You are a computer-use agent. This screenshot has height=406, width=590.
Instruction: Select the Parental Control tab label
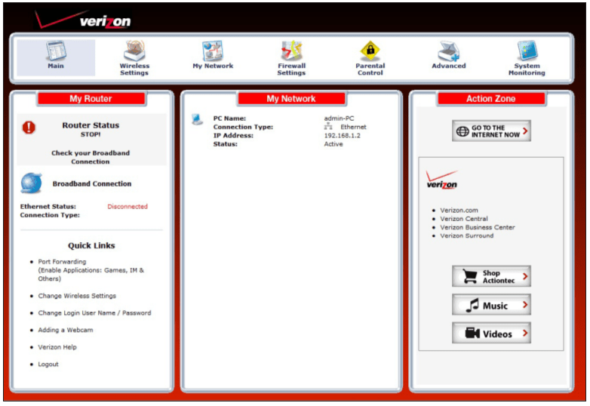370,69
